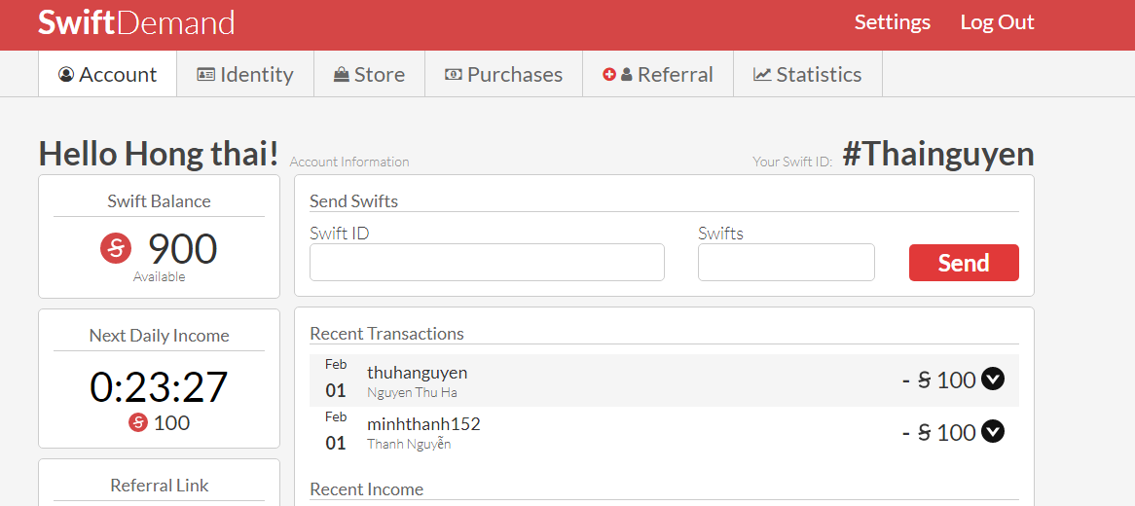This screenshot has width=1135, height=506.
Task: Open the Settings page
Action: (892, 22)
